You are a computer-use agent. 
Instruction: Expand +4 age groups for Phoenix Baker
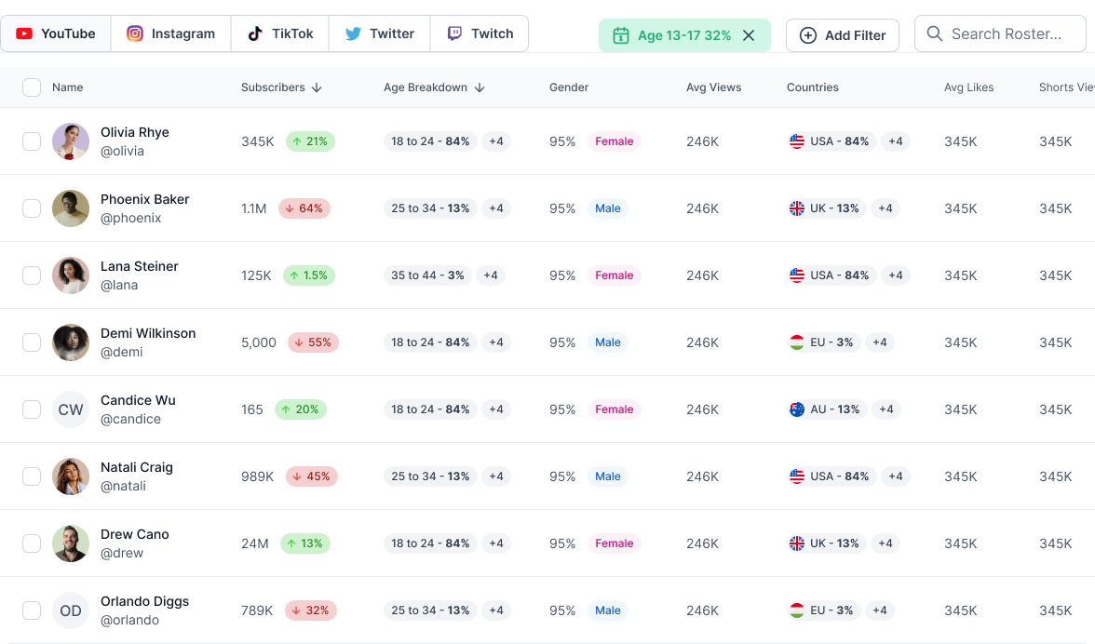[496, 208]
